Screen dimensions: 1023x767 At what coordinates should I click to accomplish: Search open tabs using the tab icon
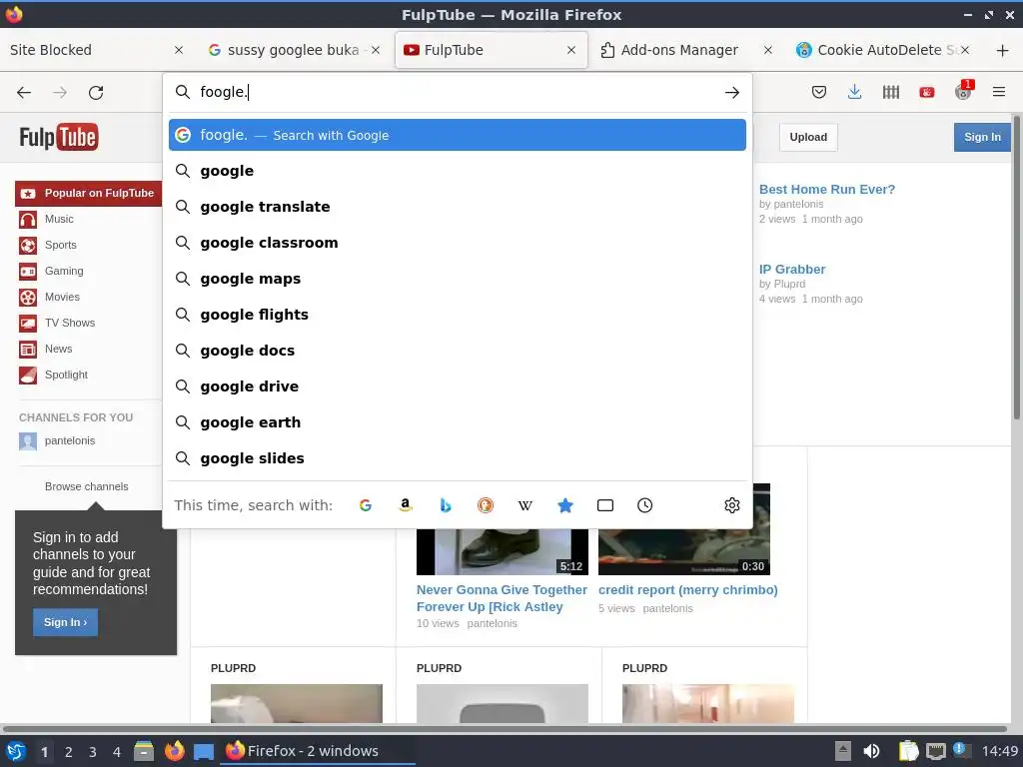pyautogui.click(x=605, y=505)
